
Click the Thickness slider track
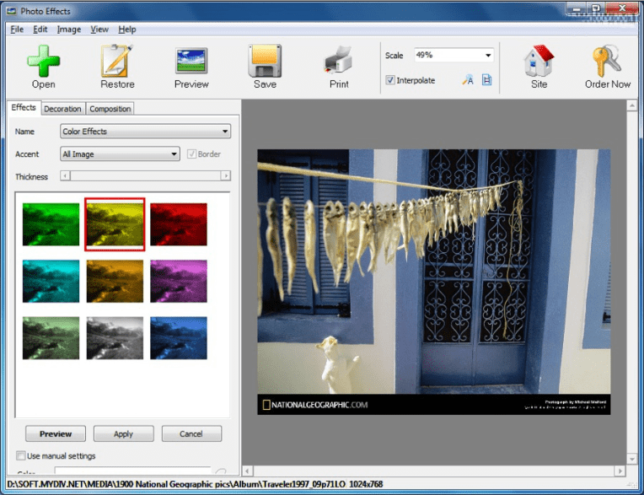pos(145,176)
